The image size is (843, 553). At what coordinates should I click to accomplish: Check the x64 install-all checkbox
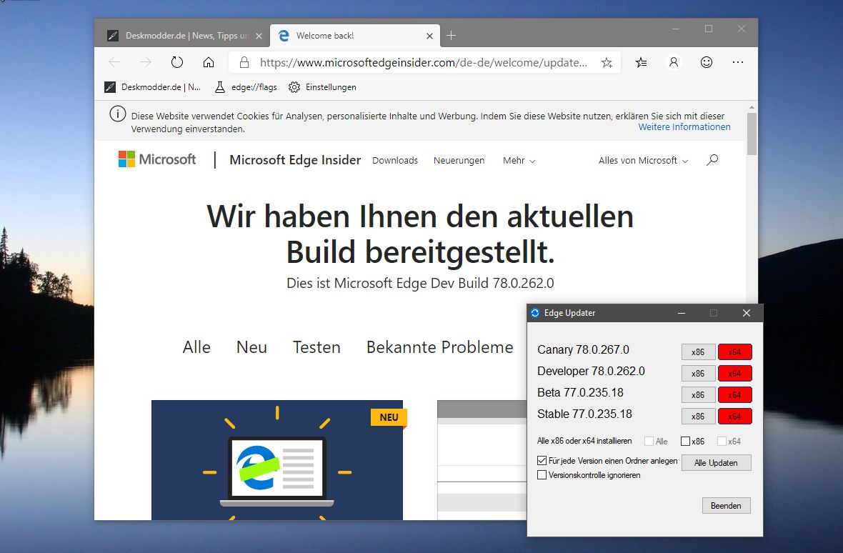click(x=722, y=442)
